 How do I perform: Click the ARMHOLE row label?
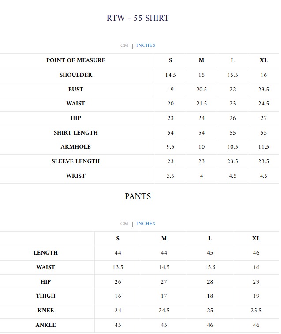click(76, 147)
